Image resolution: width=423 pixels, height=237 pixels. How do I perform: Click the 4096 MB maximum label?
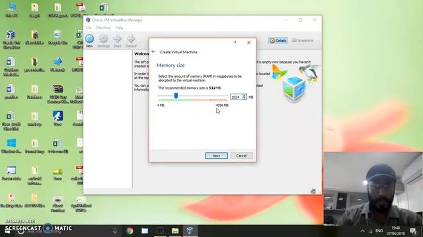point(222,105)
